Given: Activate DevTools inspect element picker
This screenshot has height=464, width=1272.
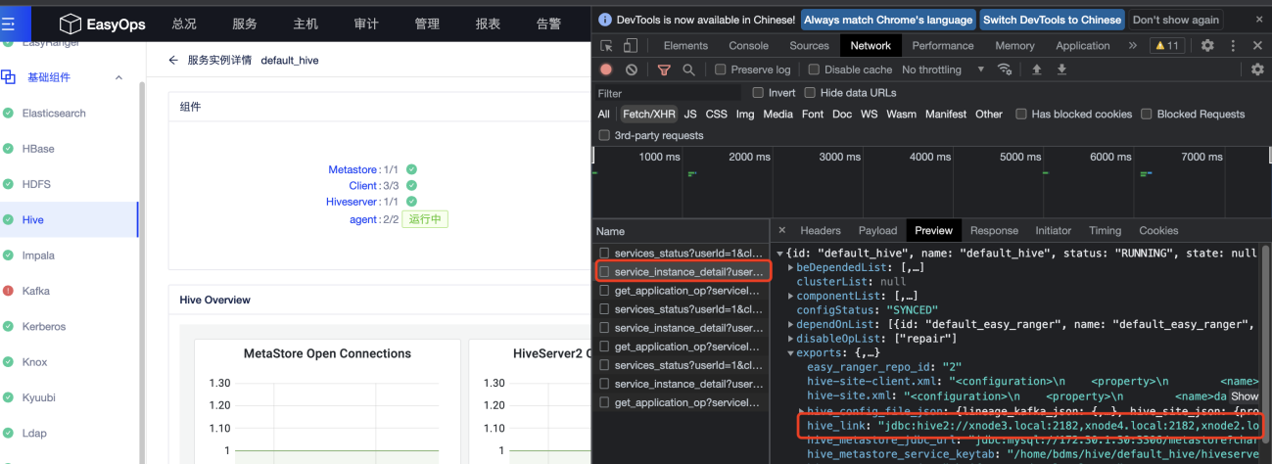Looking at the screenshot, I should 607,46.
